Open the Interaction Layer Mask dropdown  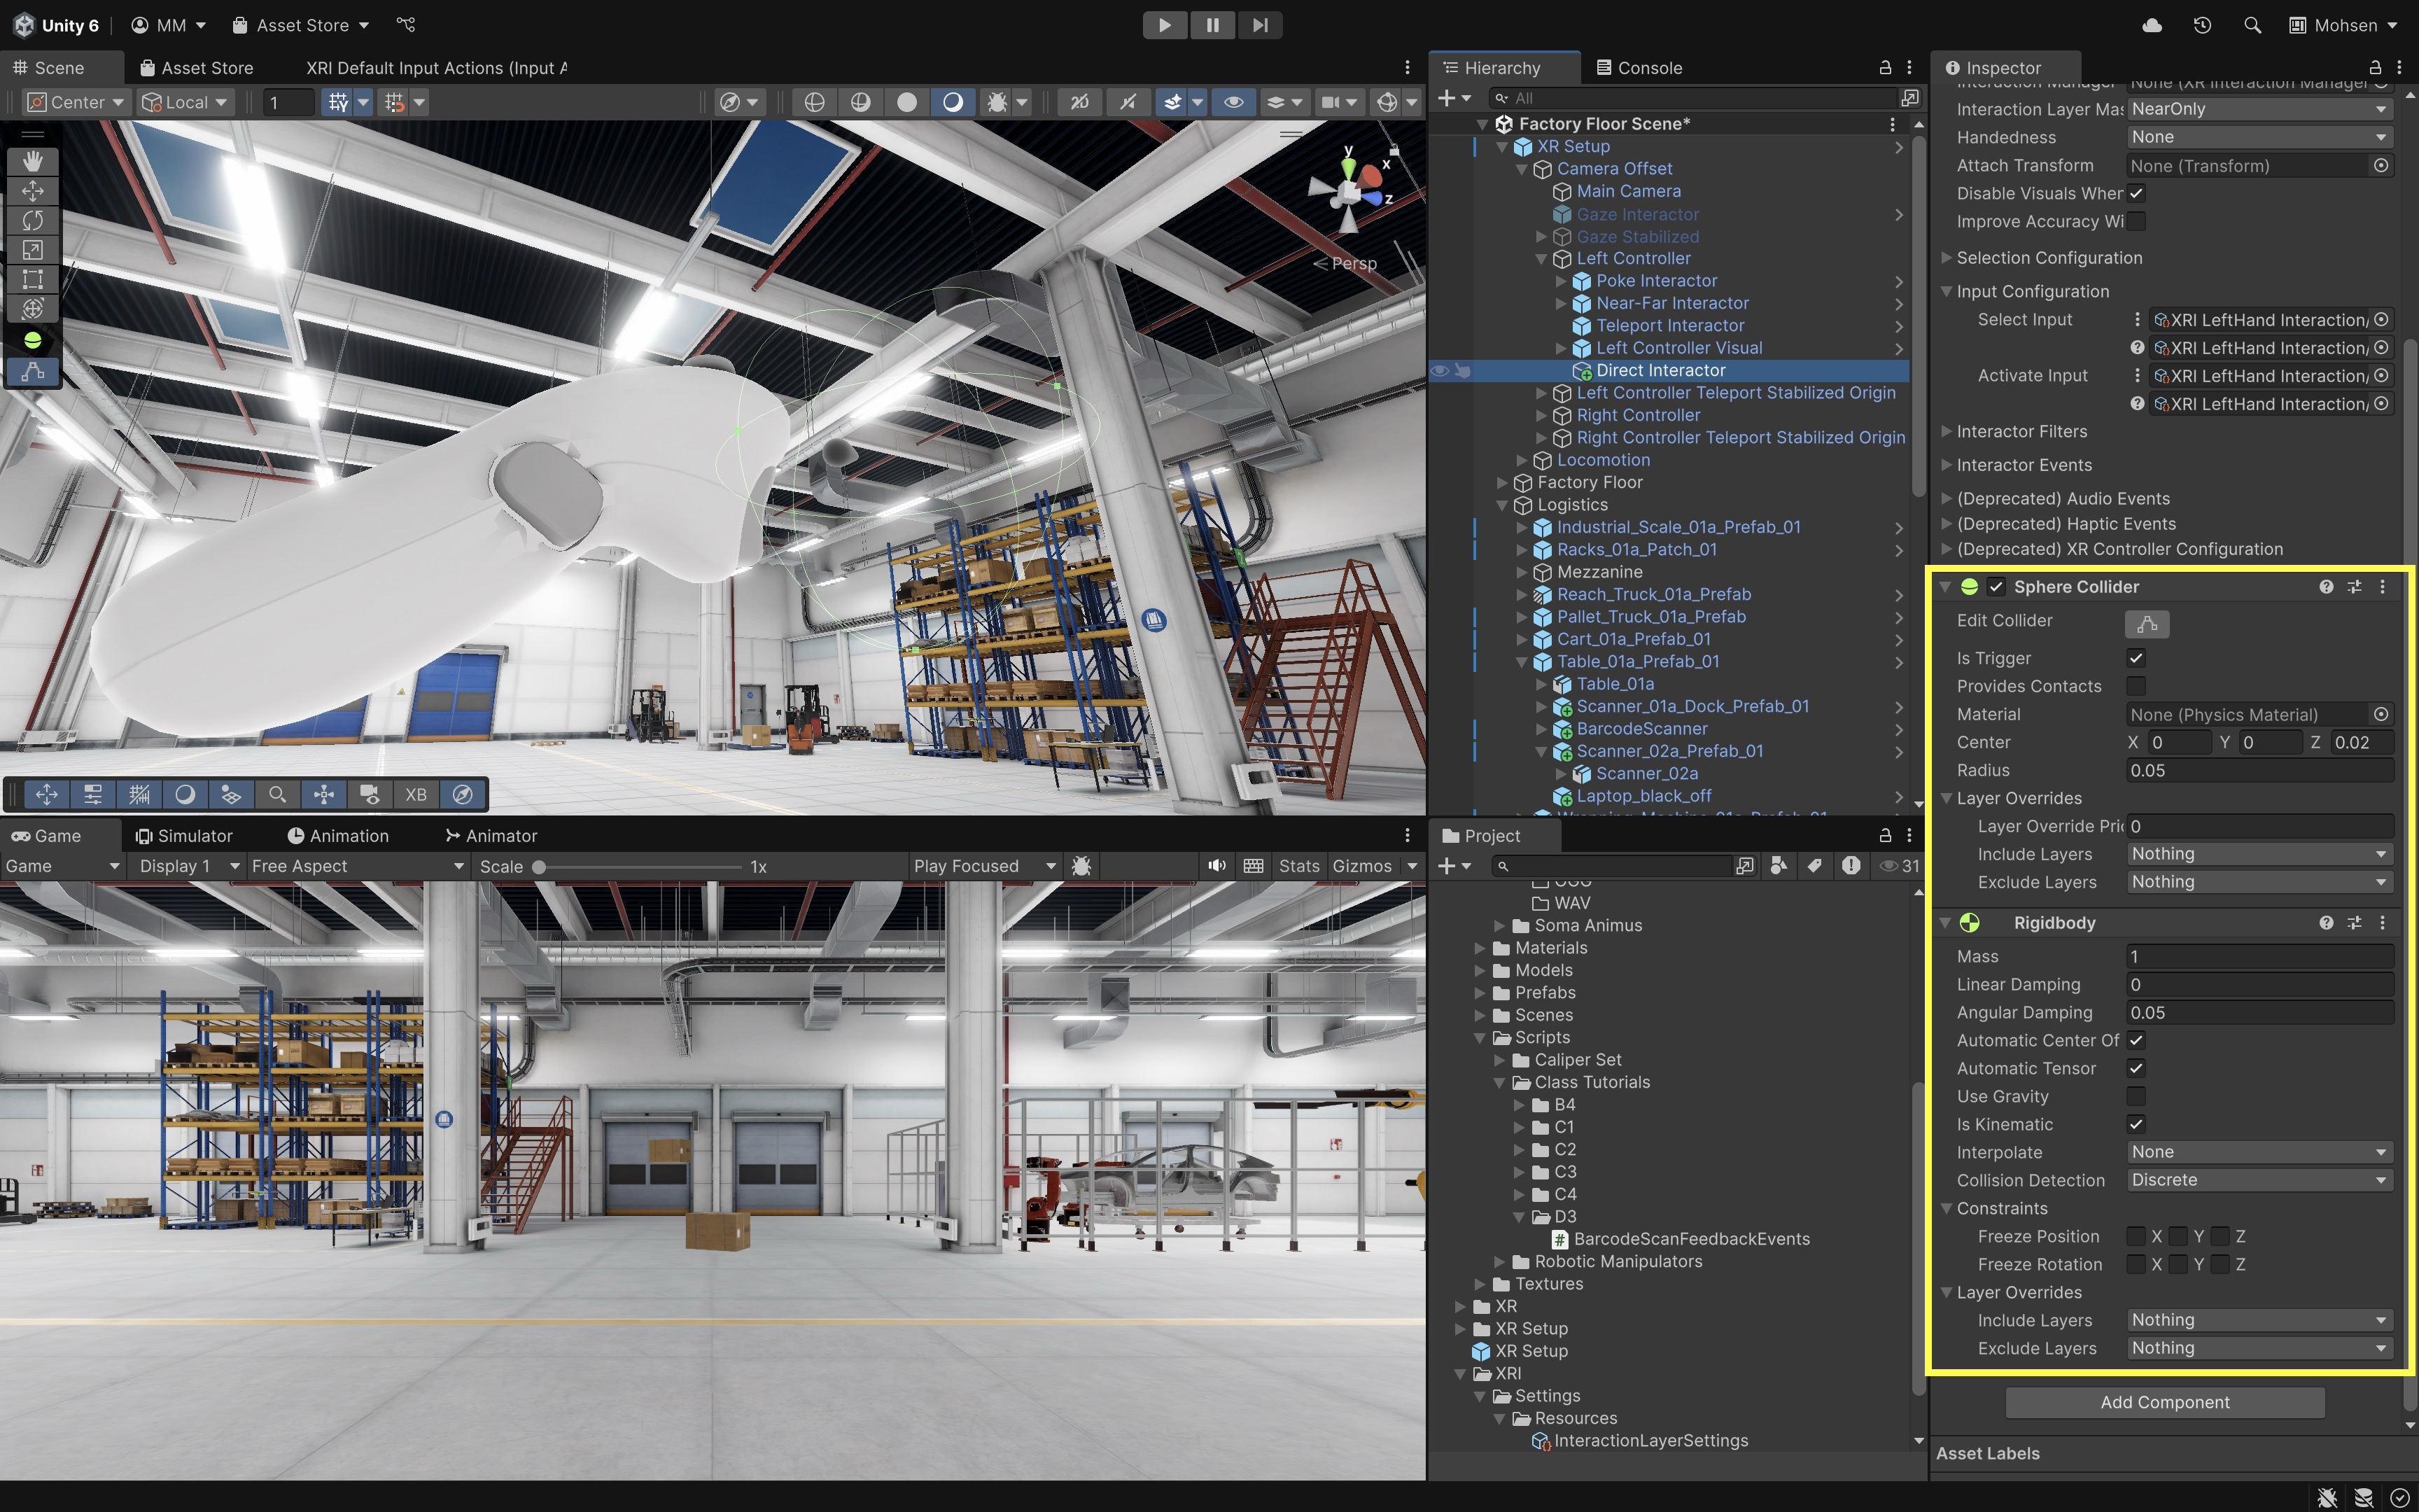tap(2258, 109)
